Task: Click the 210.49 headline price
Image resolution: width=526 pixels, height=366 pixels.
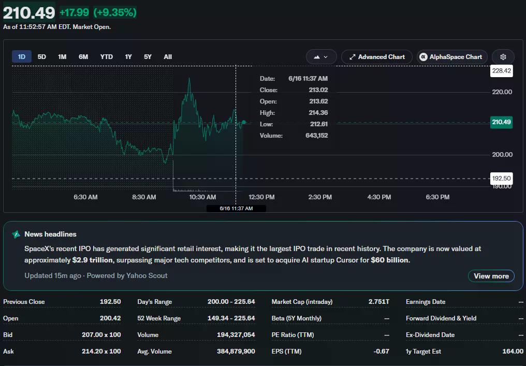Action: point(29,13)
